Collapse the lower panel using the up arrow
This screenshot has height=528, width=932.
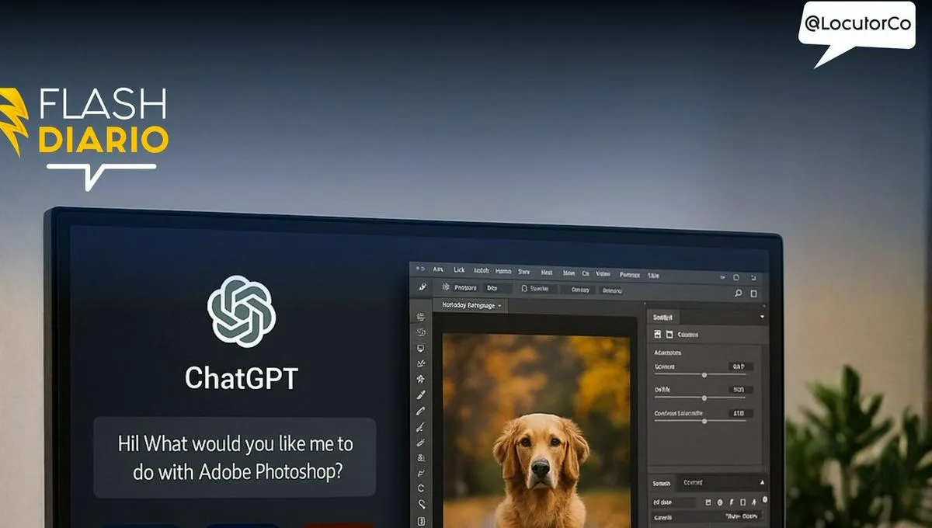(762, 483)
